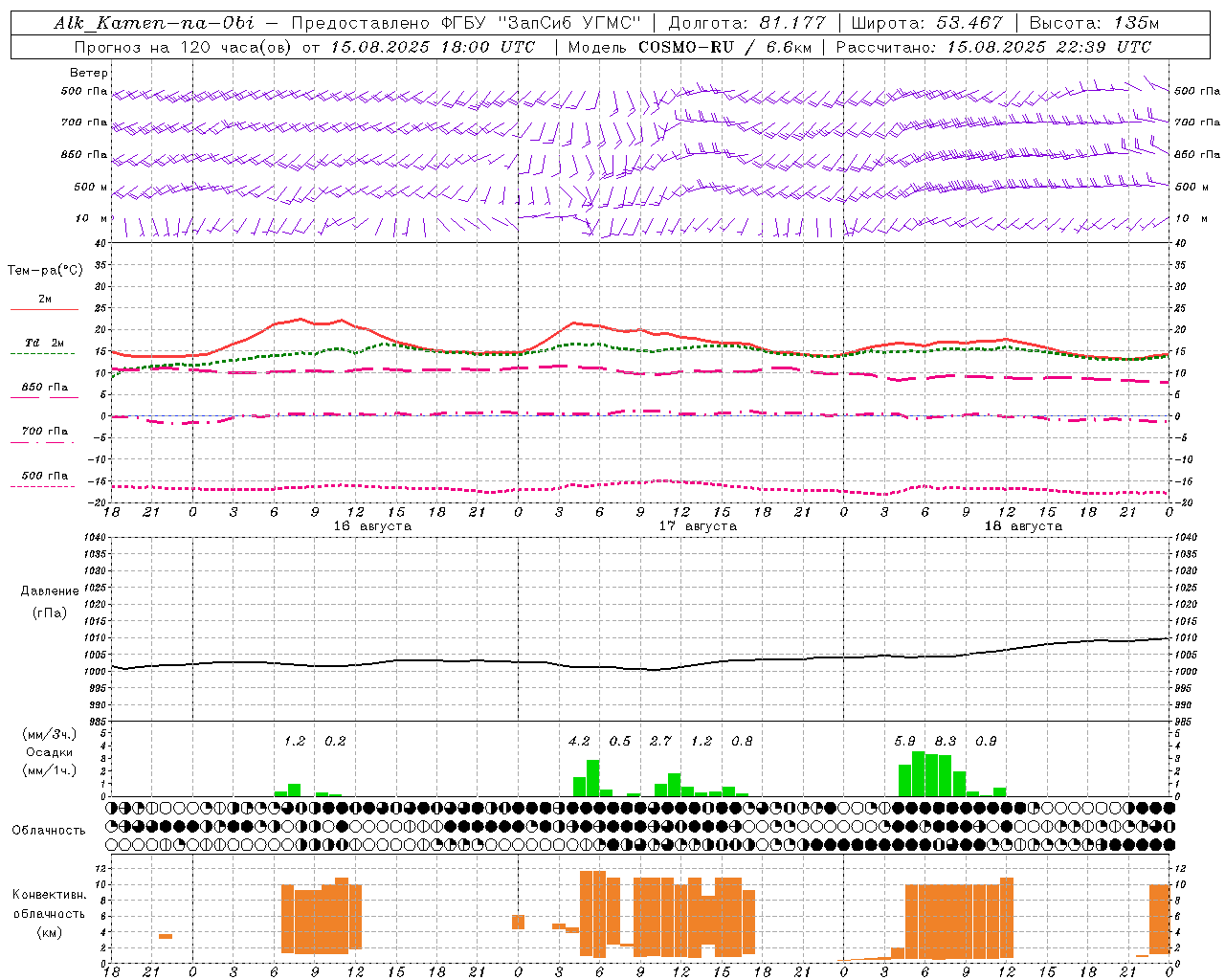This screenshot has height=980, width=1225.
Task: Click the Облачность cloud cover label
Action: click(49, 831)
